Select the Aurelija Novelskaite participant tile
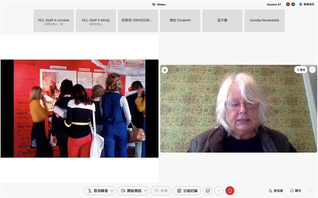 (x=264, y=21)
